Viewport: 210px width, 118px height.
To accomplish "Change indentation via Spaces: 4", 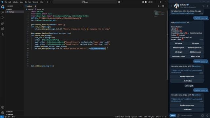I will (134, 117).
